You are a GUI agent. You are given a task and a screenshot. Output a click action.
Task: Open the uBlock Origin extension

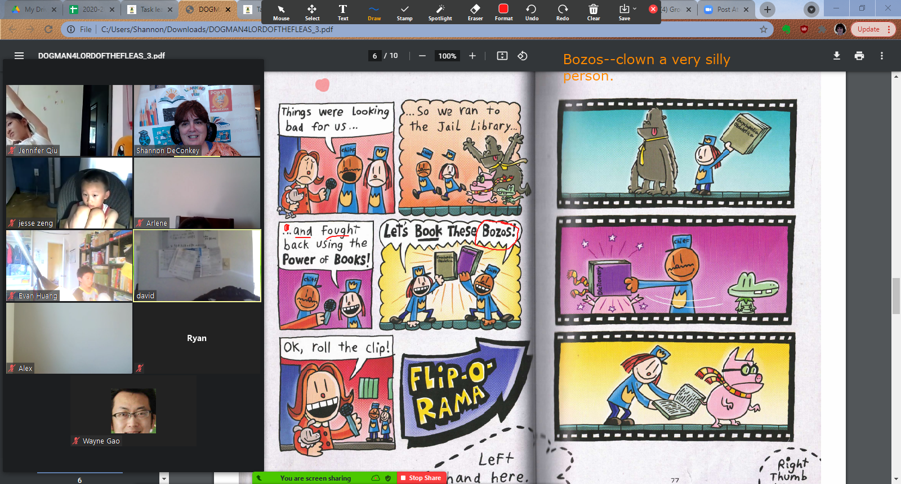pos(804,29)
